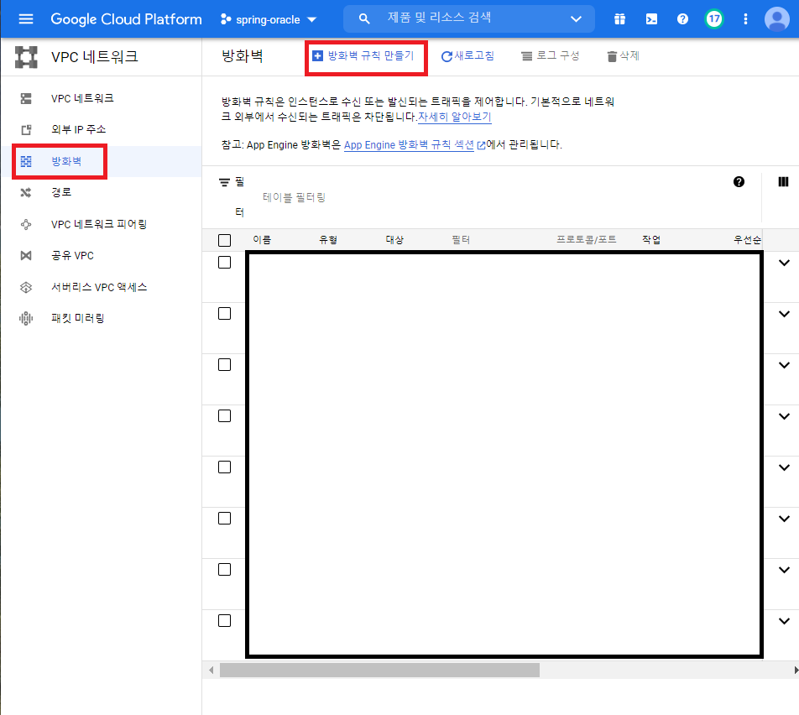The width and height of the screenshot is (799, 715).
Task: Check the first firewall rule row checkbox
Action: pos(224,263)
